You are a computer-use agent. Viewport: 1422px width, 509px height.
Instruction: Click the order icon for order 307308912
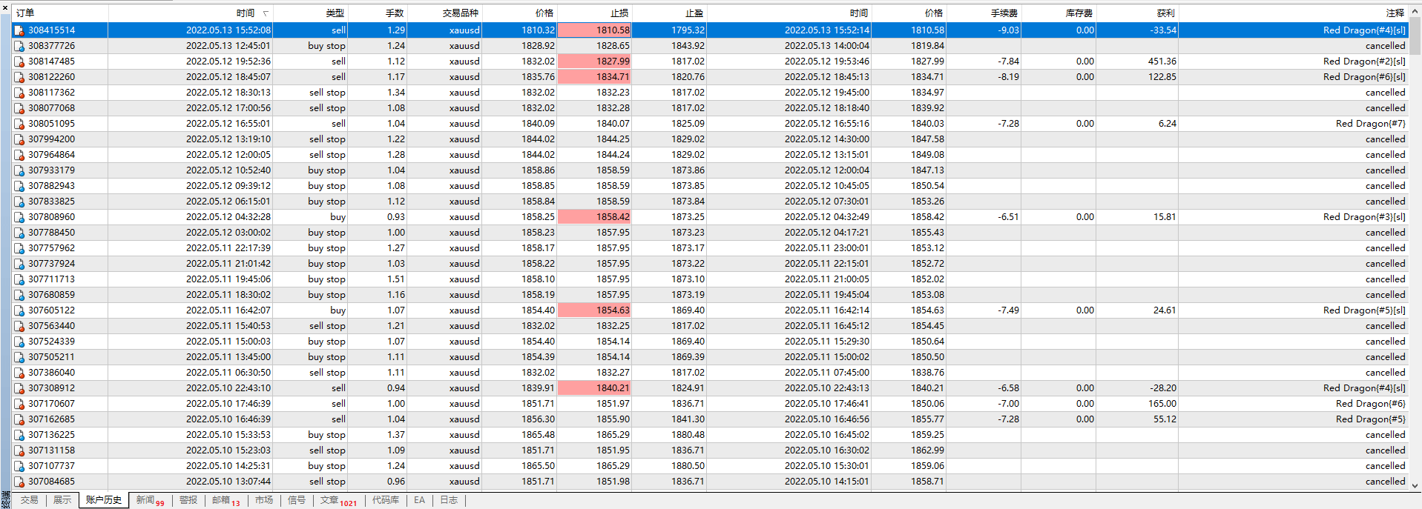19,388
